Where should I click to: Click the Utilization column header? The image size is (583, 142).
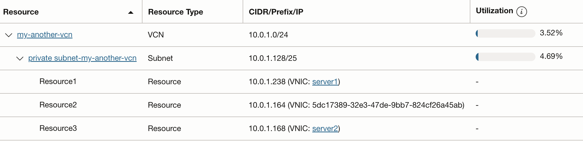[494, 11]
